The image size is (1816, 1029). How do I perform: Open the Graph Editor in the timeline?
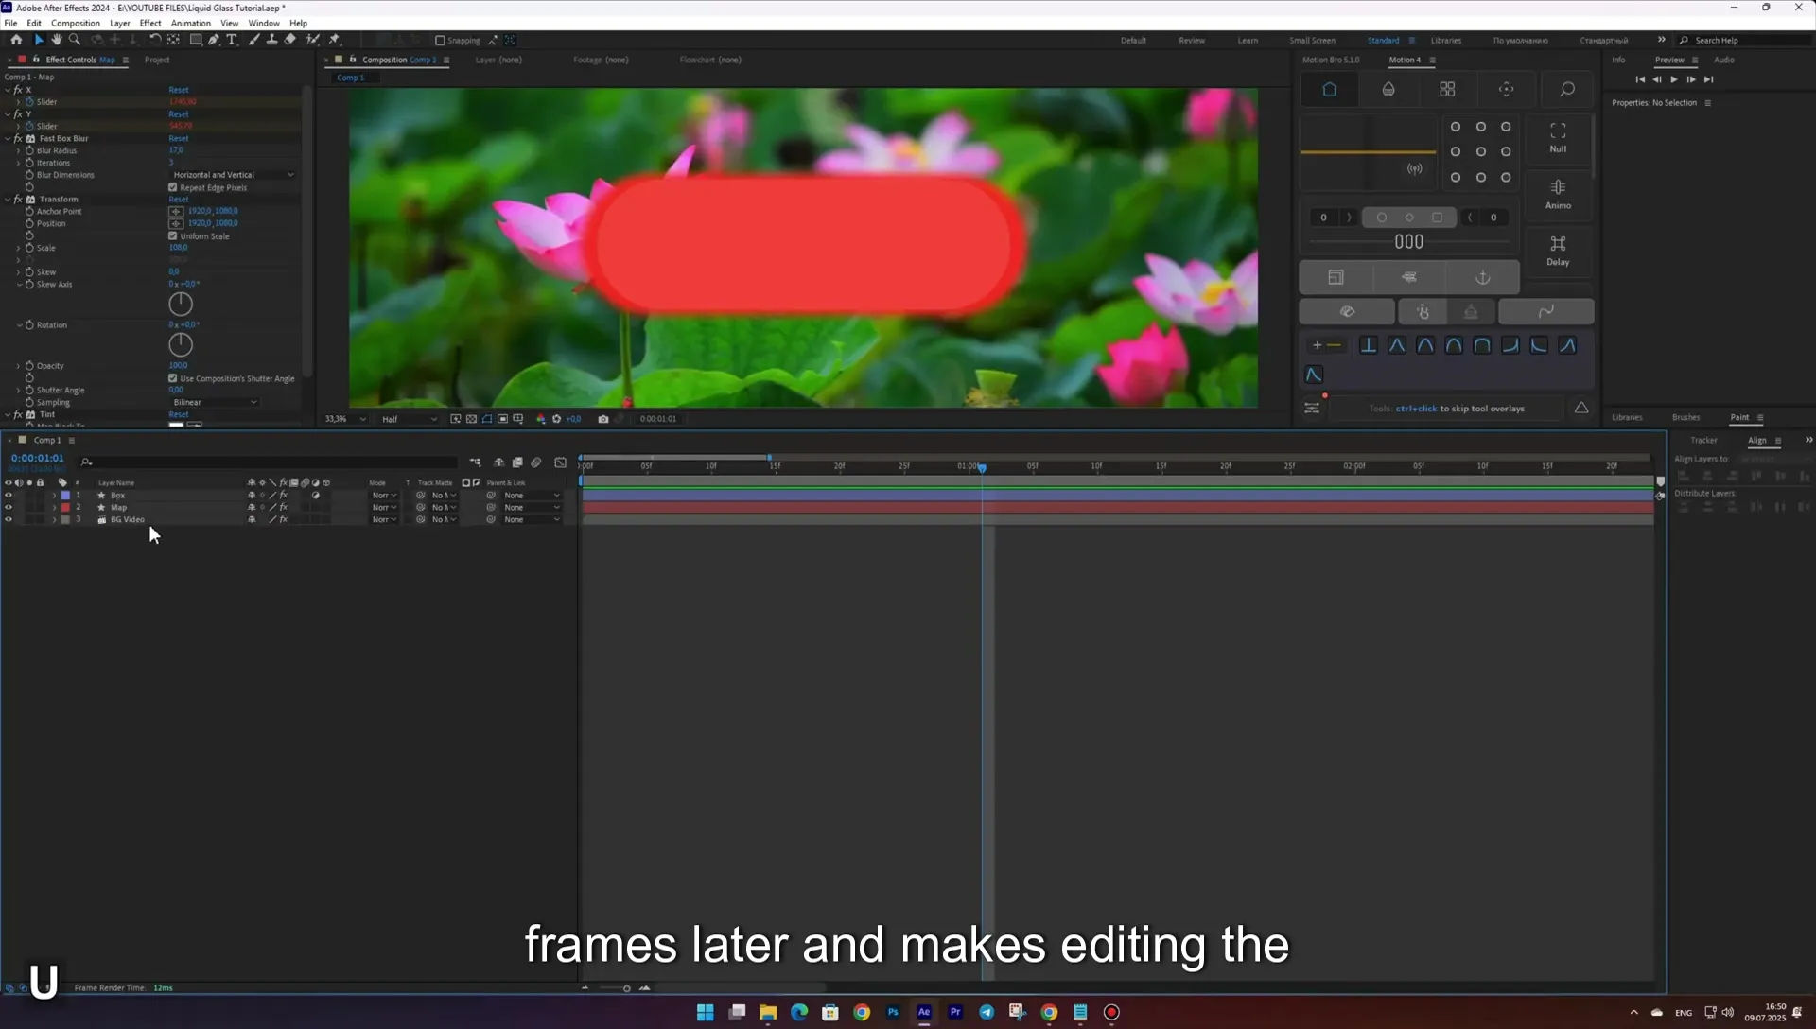[x=560, y=462]
